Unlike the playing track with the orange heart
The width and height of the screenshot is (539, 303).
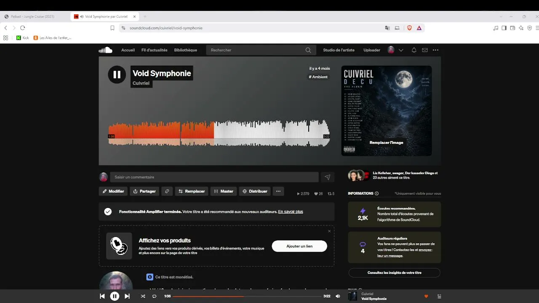click(x=426, y=296)
